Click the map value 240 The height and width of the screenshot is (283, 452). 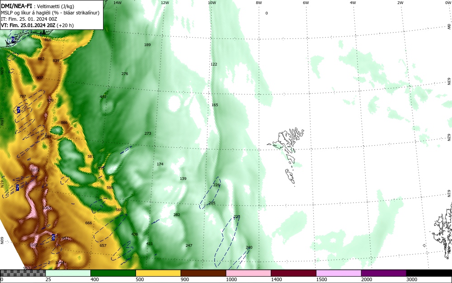[249, 247]
